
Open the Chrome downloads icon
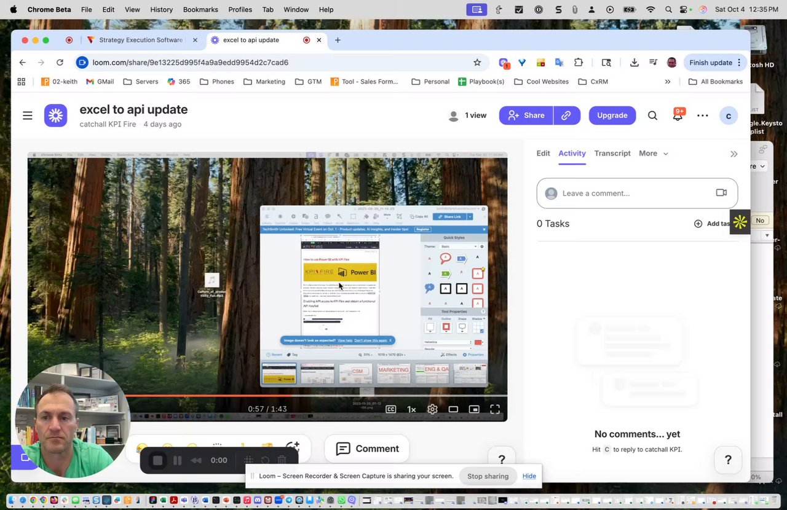click(634, 62)
